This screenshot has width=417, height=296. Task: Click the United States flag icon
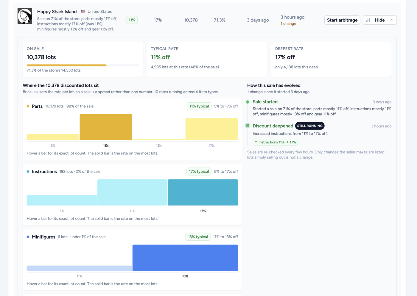click(x=83, y=11)
